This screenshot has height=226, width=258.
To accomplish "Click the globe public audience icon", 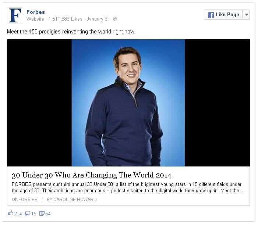I will pos(115,19).
